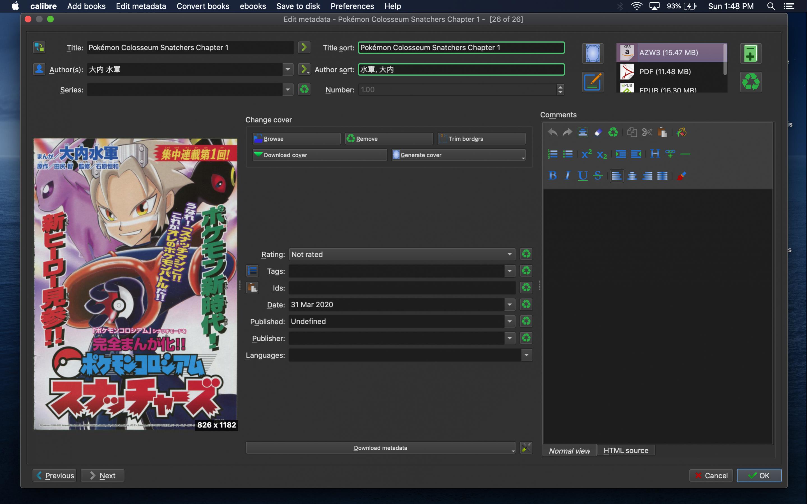
Task: Click the Download metadata button
Action: [380, 448]
